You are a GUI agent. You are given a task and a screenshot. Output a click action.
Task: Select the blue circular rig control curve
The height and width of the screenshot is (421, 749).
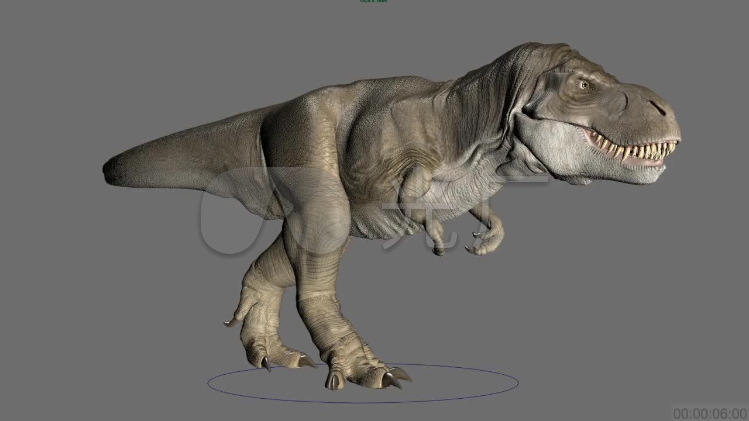pos(363,383)
